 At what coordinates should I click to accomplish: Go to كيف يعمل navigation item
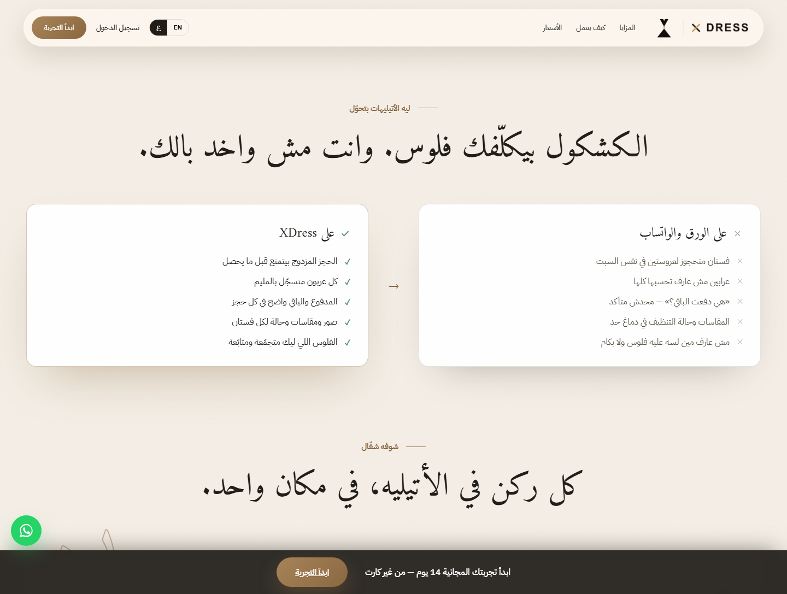[591, 28]
